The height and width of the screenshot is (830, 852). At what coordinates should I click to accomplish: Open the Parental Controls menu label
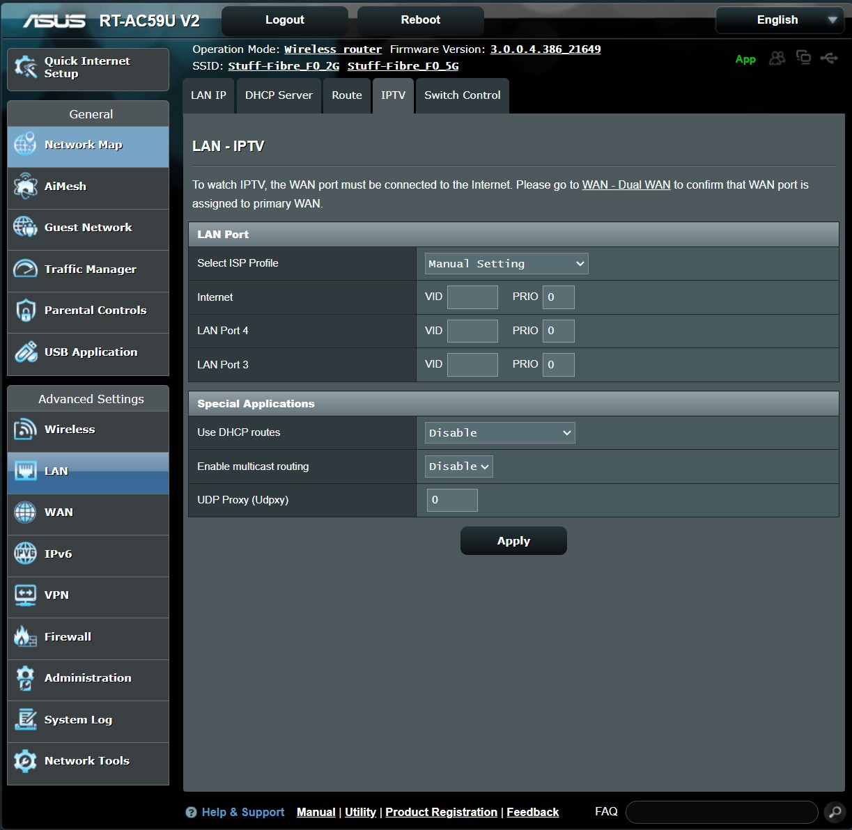tap(95, 311)
